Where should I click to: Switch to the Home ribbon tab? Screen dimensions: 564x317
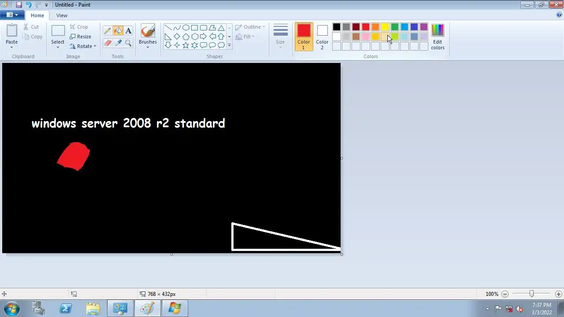pyautogui.click(x=37, y=15)
